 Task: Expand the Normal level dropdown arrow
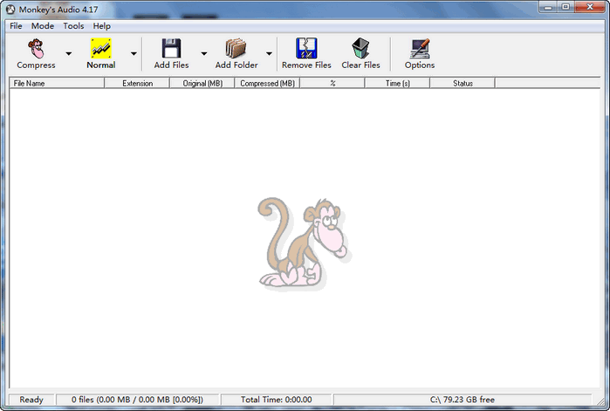pos(134,53)
